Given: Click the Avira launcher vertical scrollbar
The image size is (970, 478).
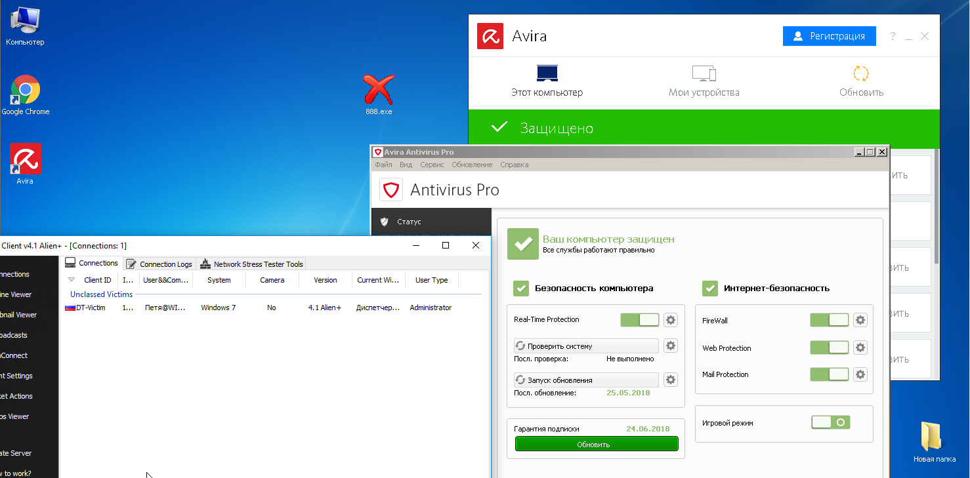Looking at the screenshot, I should [x=937, y=205].
